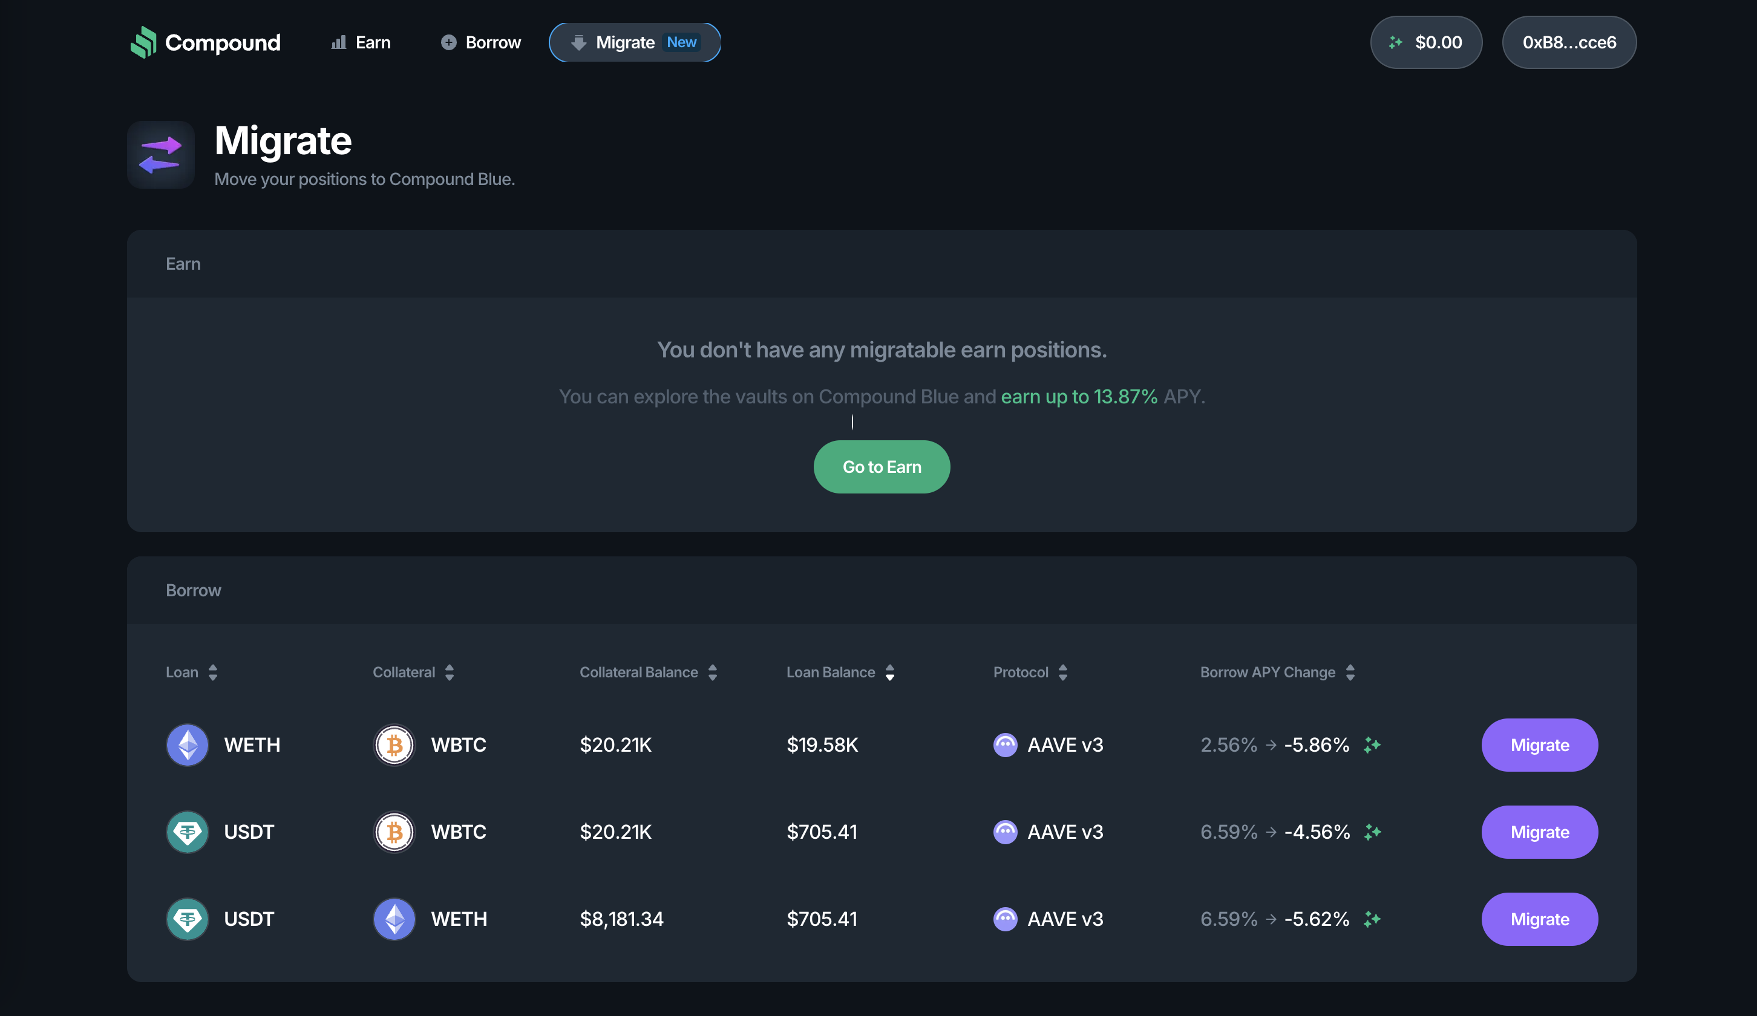Click WBTC icon in the WETH loan row

pos(394,745)
